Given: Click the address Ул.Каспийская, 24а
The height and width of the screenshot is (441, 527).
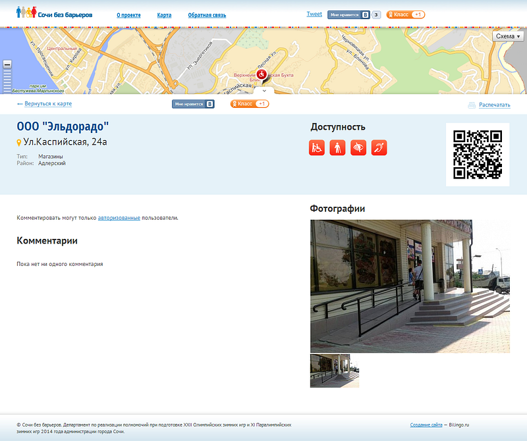Looking at the screenshot, I should point(65,142).
